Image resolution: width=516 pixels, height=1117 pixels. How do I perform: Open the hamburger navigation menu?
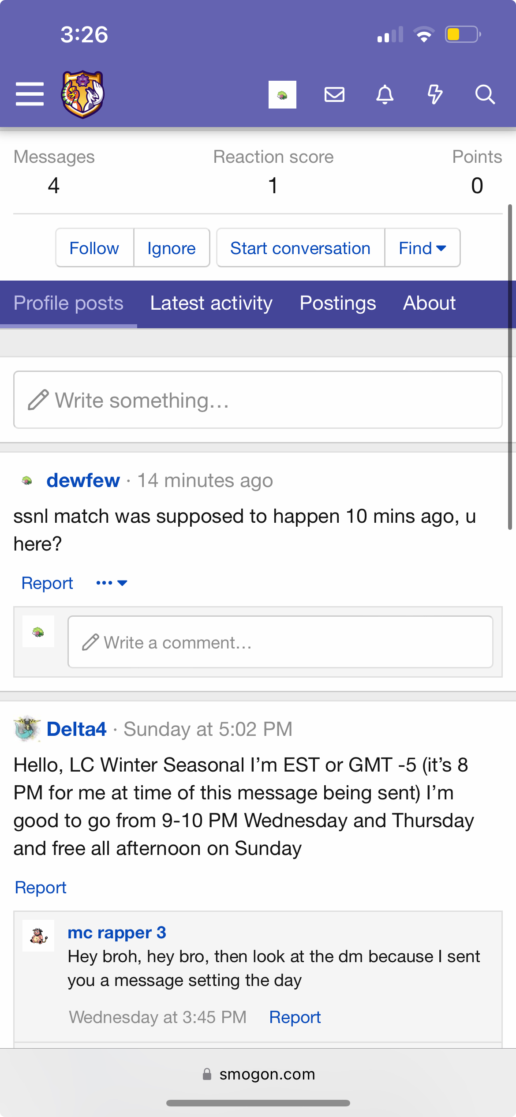coord(30,94)
